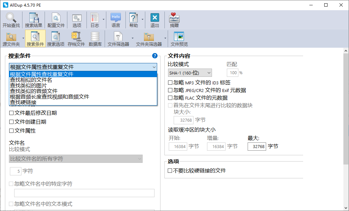The width and height of the screenshot is (349, 211).
Task: Click the 最大 buffer size input field
Action: (257, 146)
